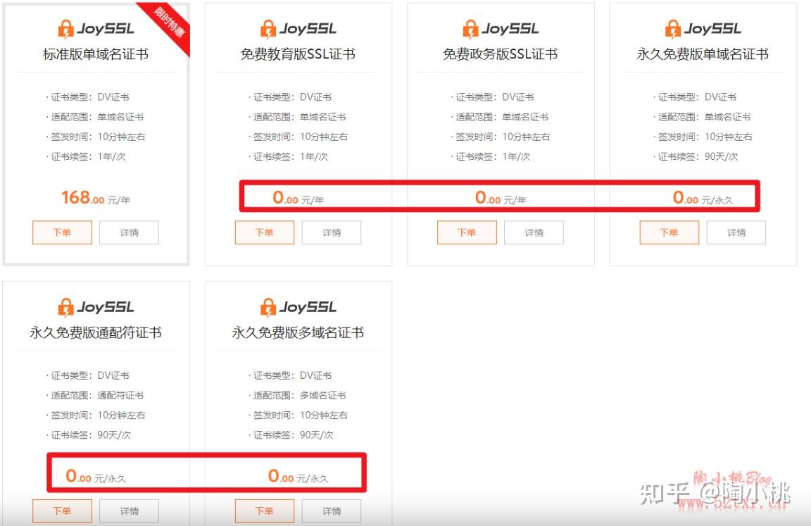811x526 pixels.
Task: Open 详情 for 永久免费版单域名证书
Action: click(736, 232)
